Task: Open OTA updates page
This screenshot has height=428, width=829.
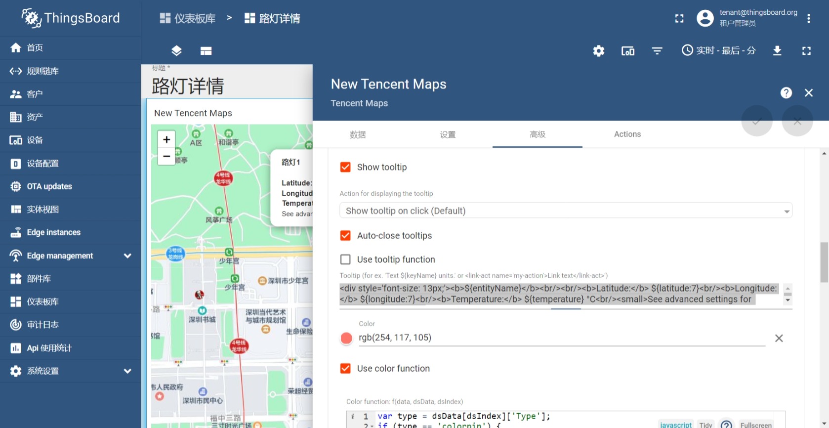Action: pyautogui.click(x=70, y=186)
